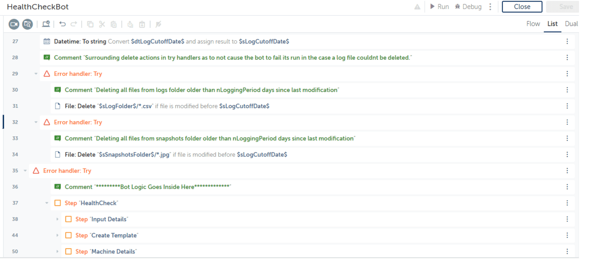The height and width of the screenshot is (259, 610).
Task: Open options for Bot Logic comment row
Action: pos(567,187)
